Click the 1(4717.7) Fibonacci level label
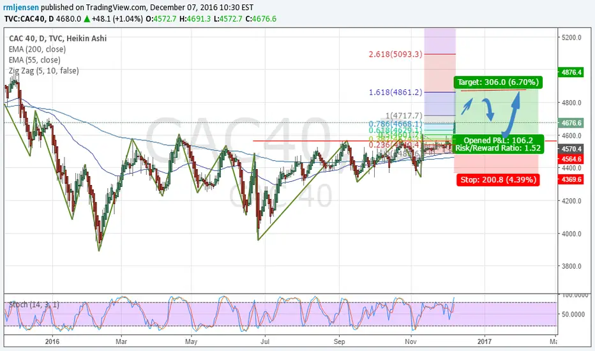595x351 pixels. tap(403, 116)
